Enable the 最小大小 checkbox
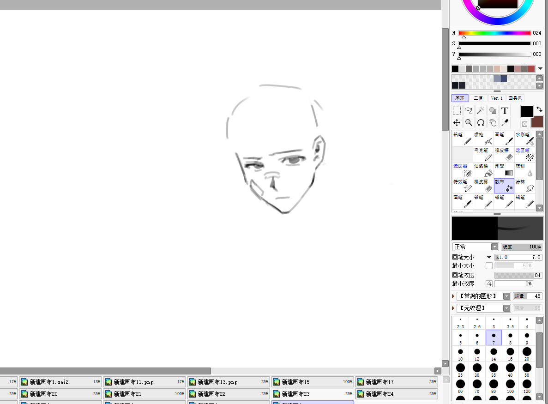Viewport: 548px width, 404px height. point(489,266)
